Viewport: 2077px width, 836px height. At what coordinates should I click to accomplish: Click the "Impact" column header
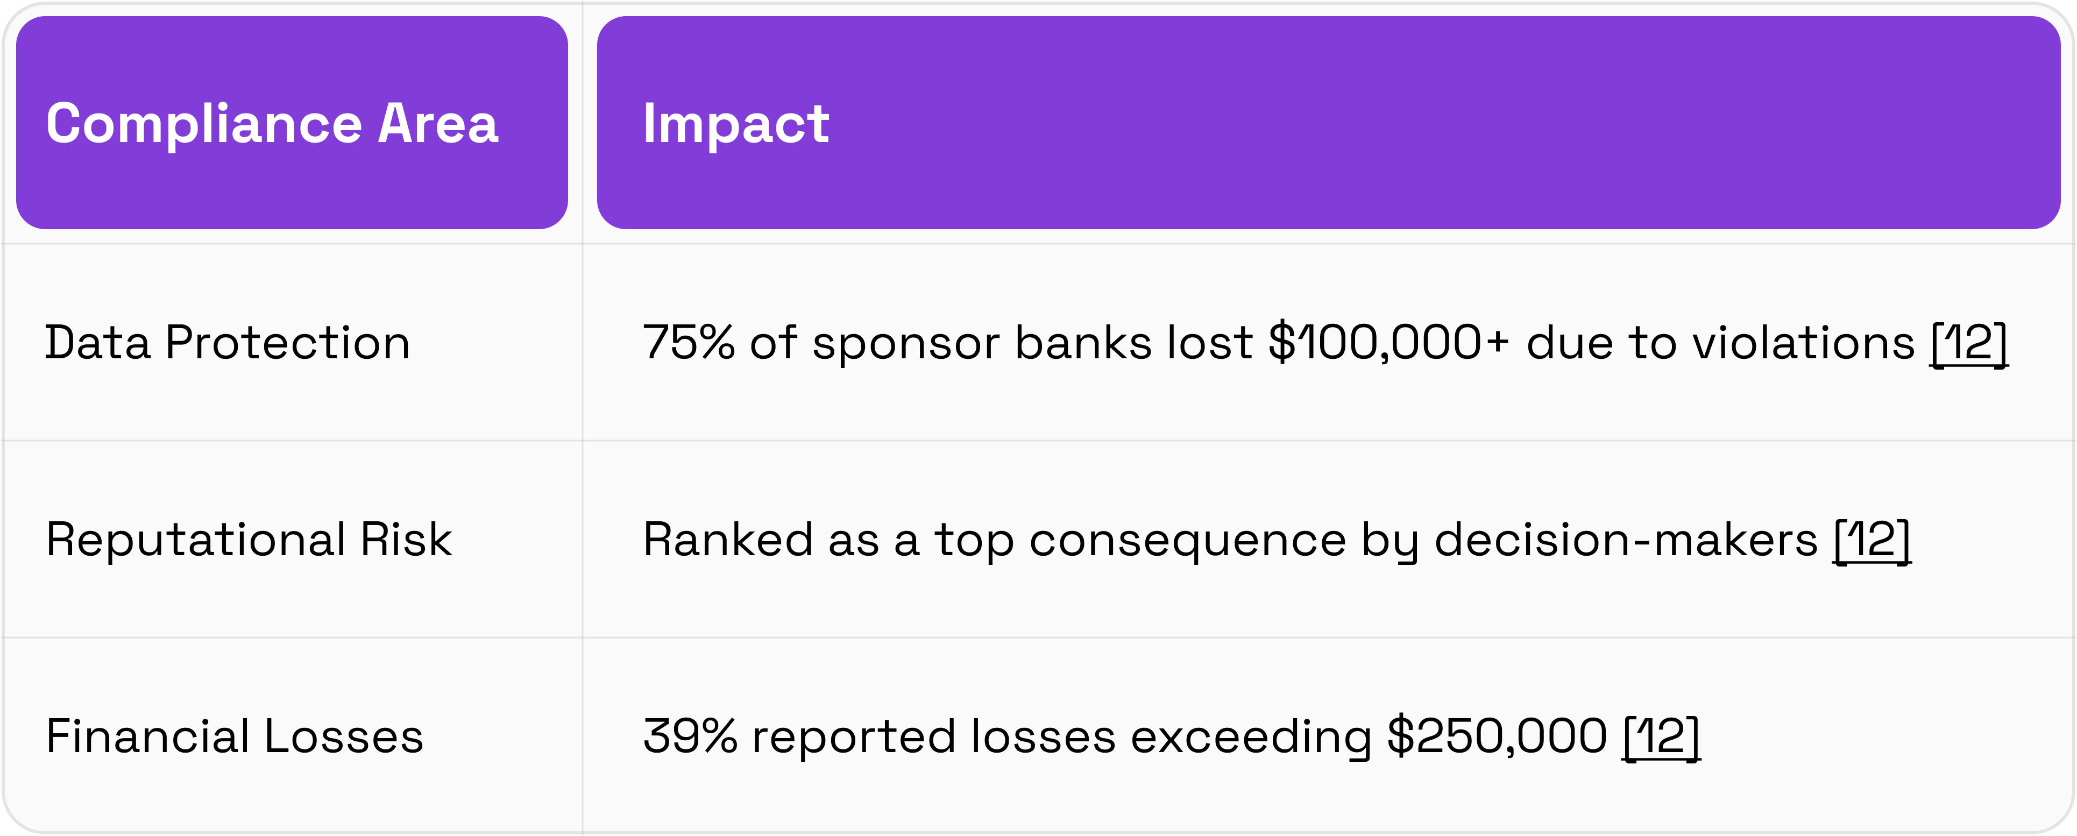point(735,123)
